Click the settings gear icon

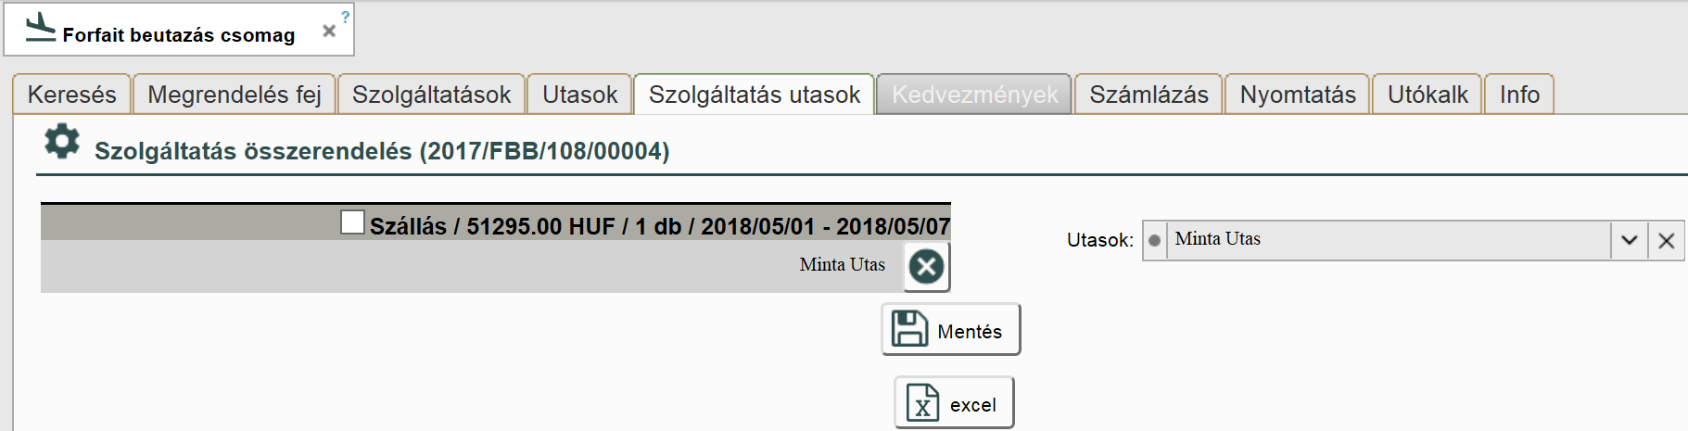point(62,142)
